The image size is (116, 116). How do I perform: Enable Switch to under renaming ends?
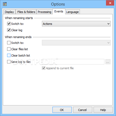[9, 43]
